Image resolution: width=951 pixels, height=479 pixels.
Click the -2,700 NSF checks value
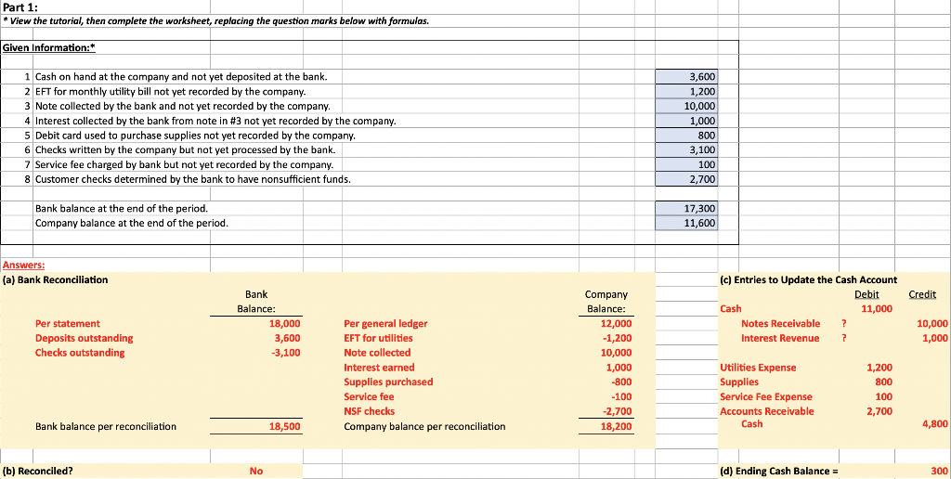(x=617, y=411)
